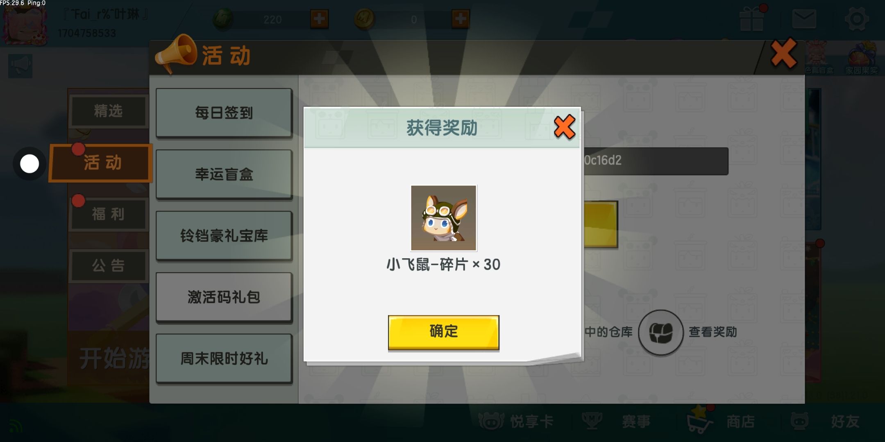Screen dimensions: 885x442
Task: Select 激活码礼包 activity
Action: pyautogui.click(x=224, y=298)
